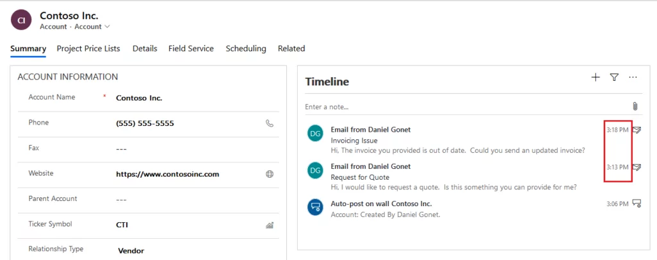Open the Account form selector chevron
This screenshot has width=657, height=260.
pyautogui.click(x=107, y=27)
